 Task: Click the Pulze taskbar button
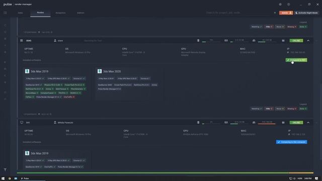[x=25, y=178]
